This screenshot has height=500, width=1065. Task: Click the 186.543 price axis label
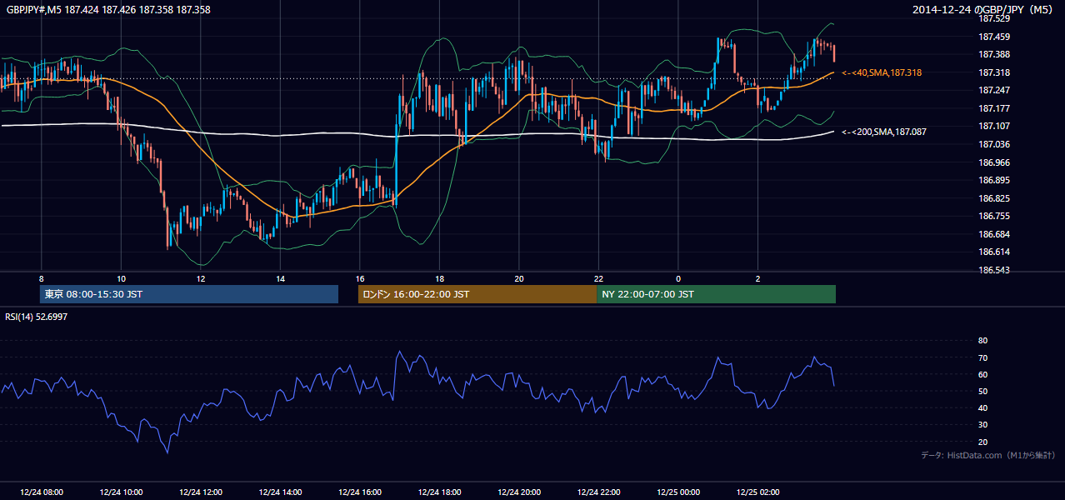[x=993, y=270]
